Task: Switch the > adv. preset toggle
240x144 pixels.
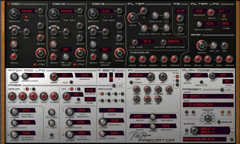Action: (222, 90)
